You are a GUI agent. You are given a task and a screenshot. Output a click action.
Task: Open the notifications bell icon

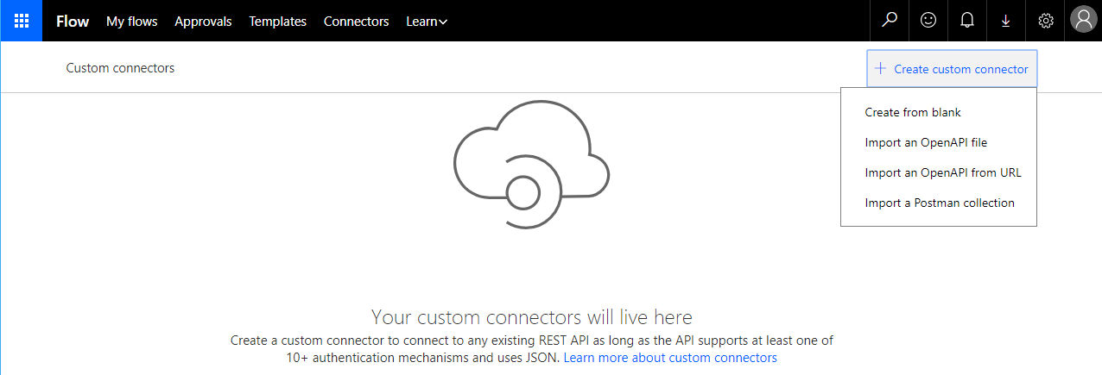pos(967,21)
